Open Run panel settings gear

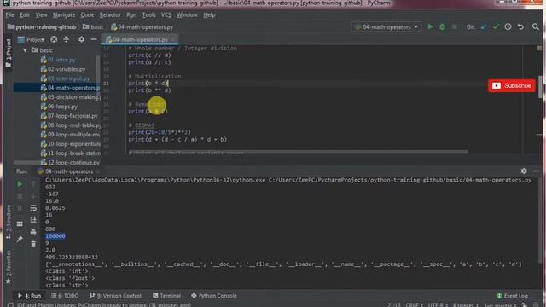click(x=524, y=171)
